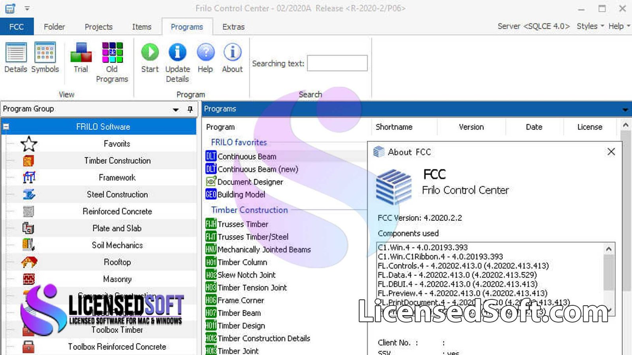Select Continuous Beam (new) program
632x355 pixels.
[252, 169]
